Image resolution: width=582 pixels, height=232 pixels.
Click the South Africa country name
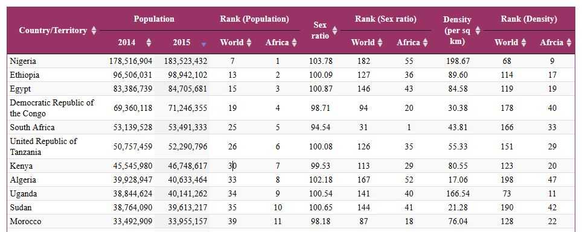32,127
